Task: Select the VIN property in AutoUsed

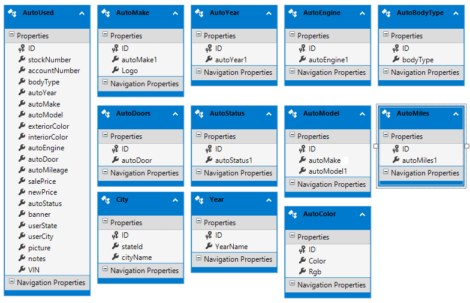Action: (34, 270)
